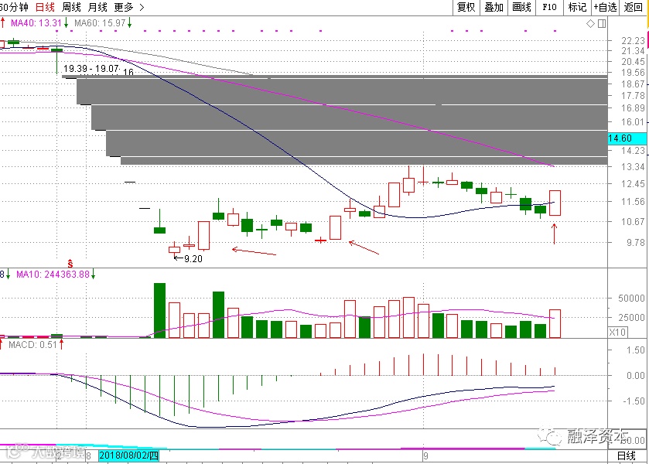Switch to the 月线 monthly chart tab

[97, 8]
